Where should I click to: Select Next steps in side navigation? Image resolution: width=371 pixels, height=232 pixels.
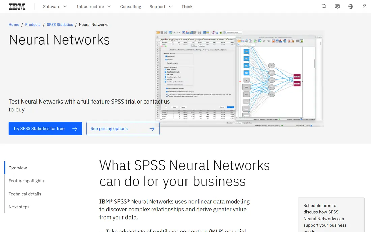click(x=19, y=207)
